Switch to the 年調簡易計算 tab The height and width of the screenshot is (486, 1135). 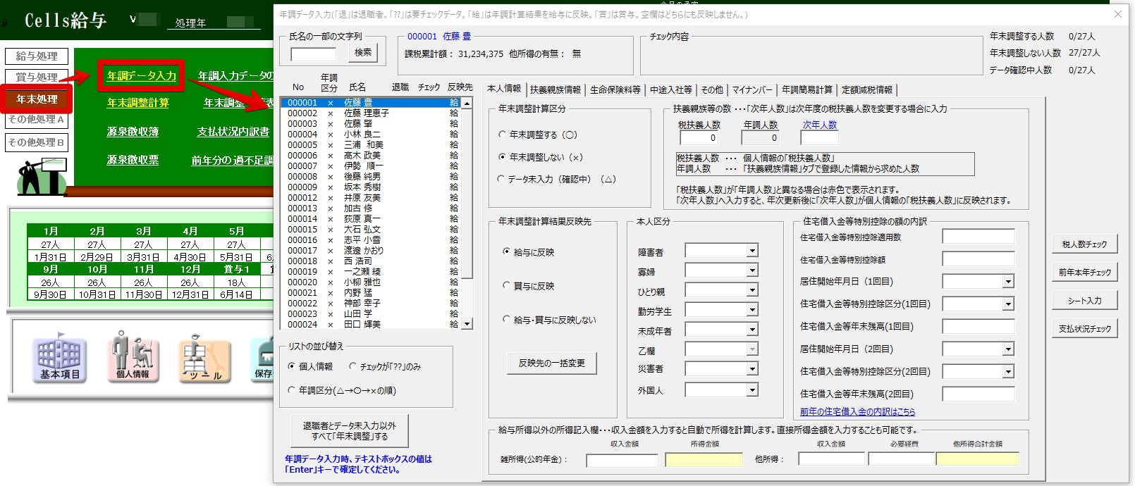click(807, 89)
